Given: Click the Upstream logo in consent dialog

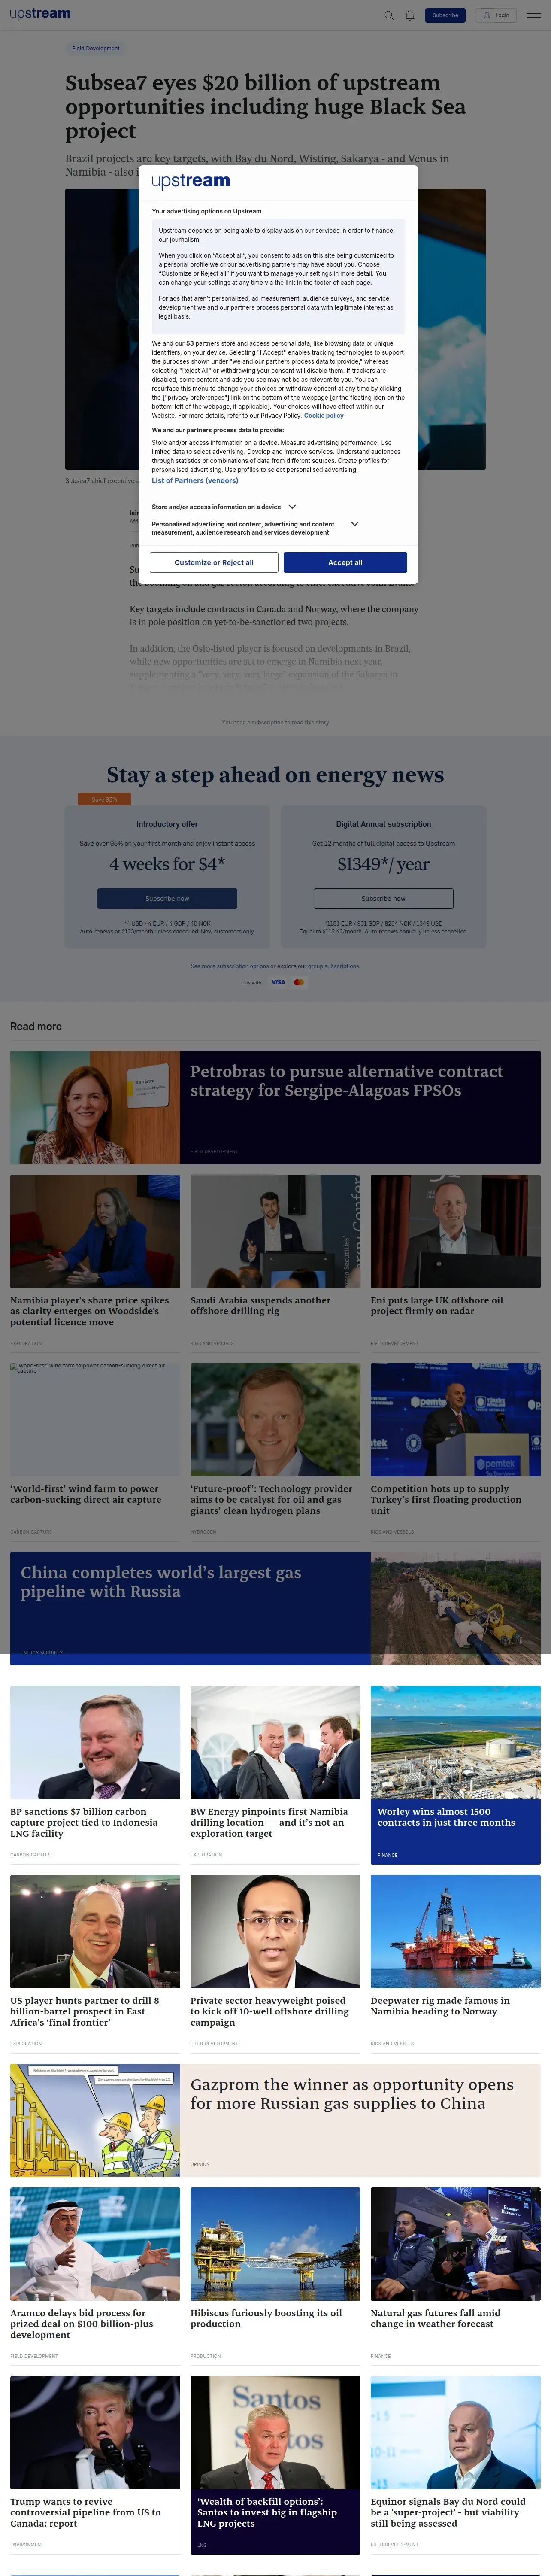Looking at the screenshot, I should 191,181.
